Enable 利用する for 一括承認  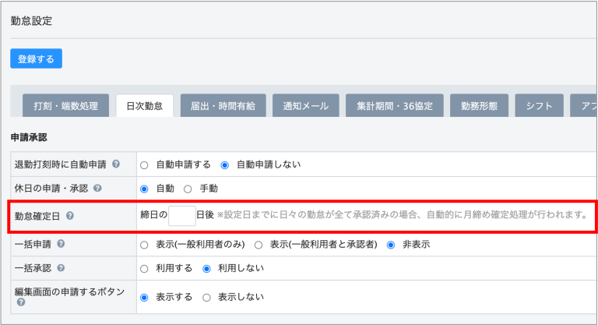coord(144,268)
